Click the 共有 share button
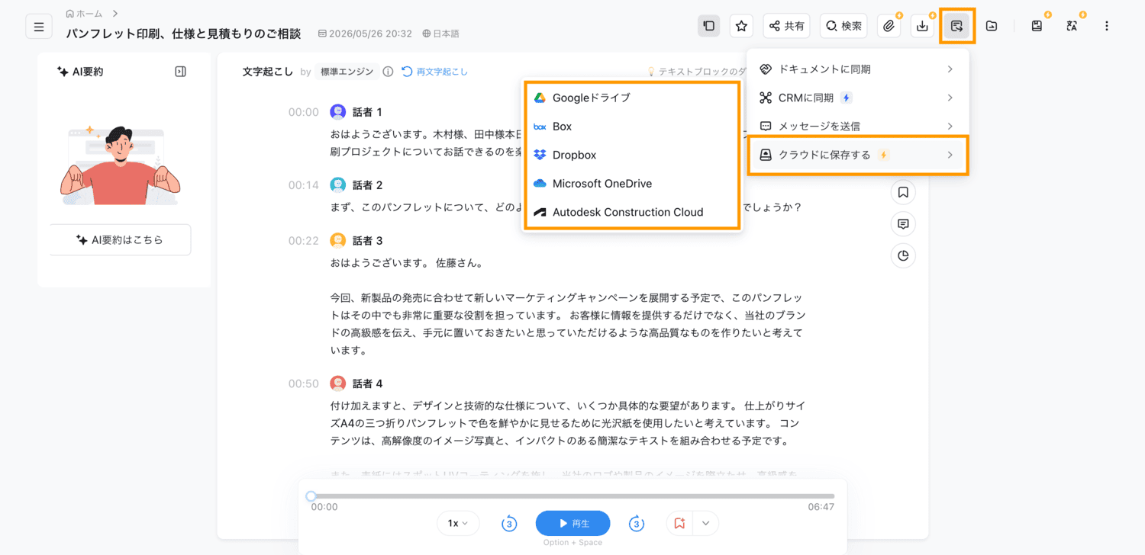Screen dimensions: 1145x555 point(787,26)
